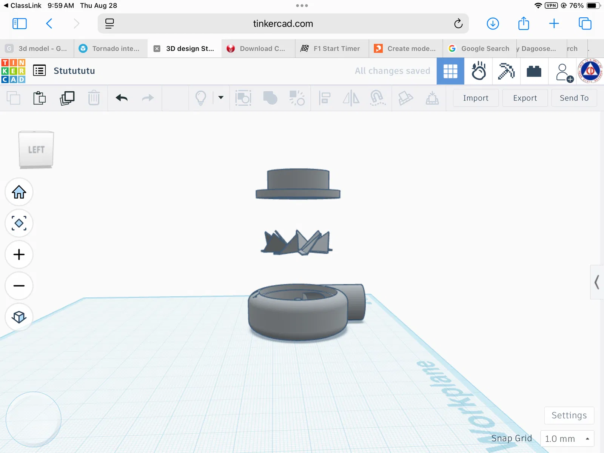
Task: Open the Blocks pickaxe editor
Action: [x=506, y=71]
